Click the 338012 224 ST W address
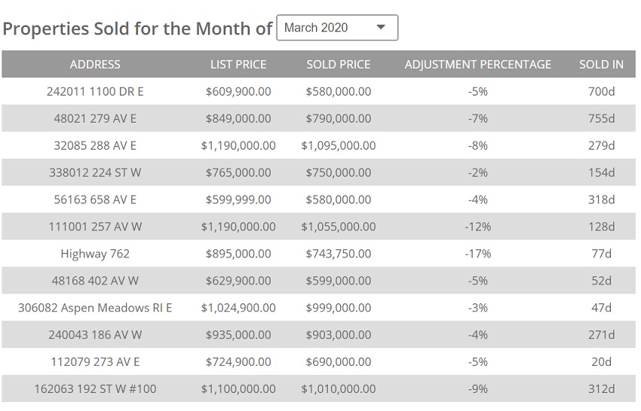The height and width of the screenshot is (411, 641). coord(95,172)
